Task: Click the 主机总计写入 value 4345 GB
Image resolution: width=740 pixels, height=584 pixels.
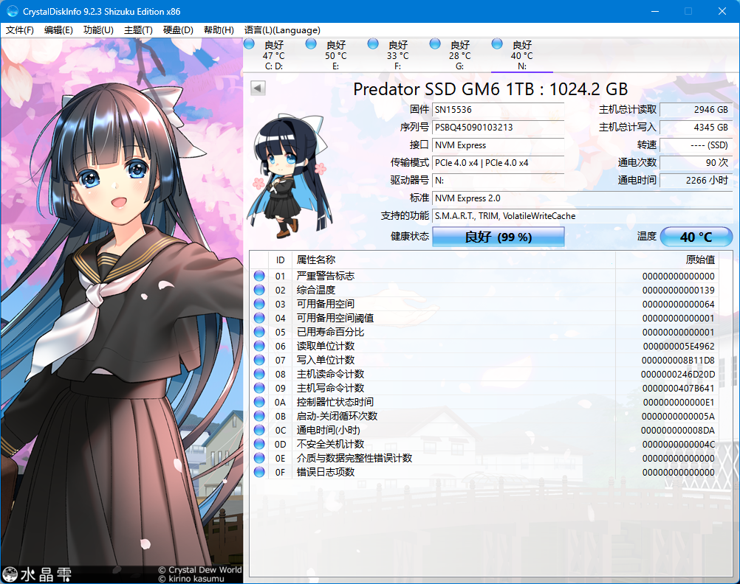Action: 696,128
